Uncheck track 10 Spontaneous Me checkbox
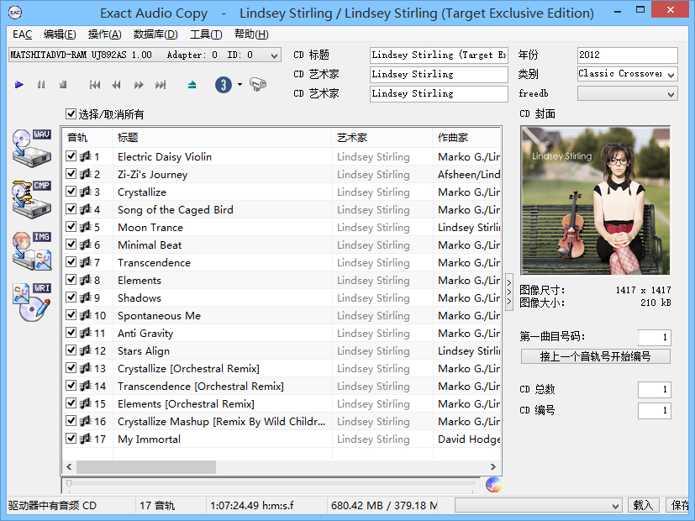695x521 pixels. click(x=71, y=315)
